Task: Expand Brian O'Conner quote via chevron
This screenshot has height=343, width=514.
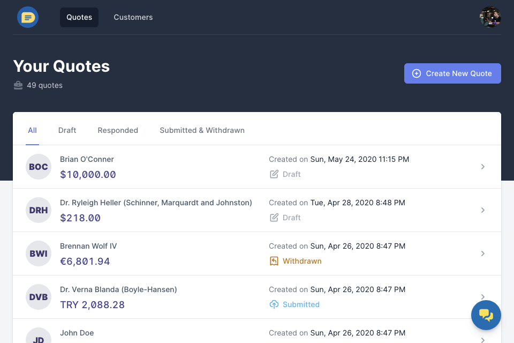Action: pos(482,167)
